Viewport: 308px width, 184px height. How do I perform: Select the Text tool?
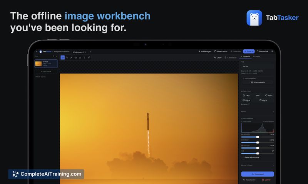tap(84, 57)
